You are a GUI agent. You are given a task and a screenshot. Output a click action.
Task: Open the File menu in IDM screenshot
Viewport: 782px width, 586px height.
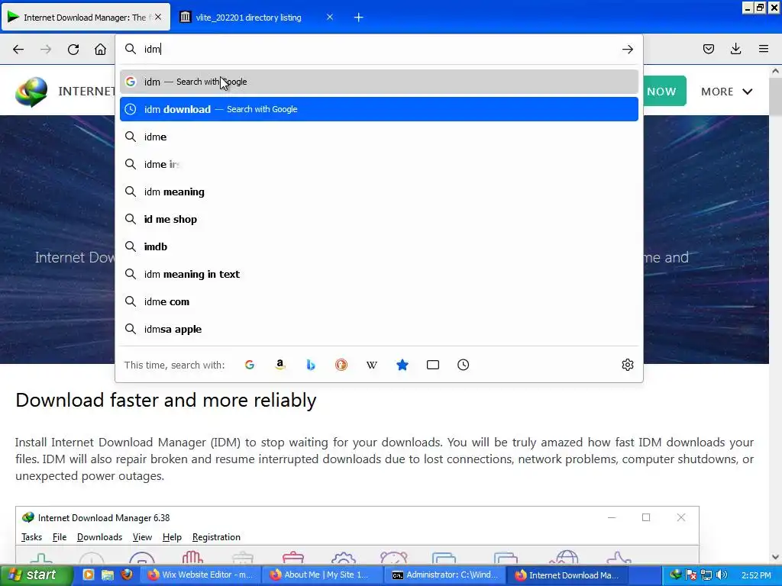[x=60, y=537]
